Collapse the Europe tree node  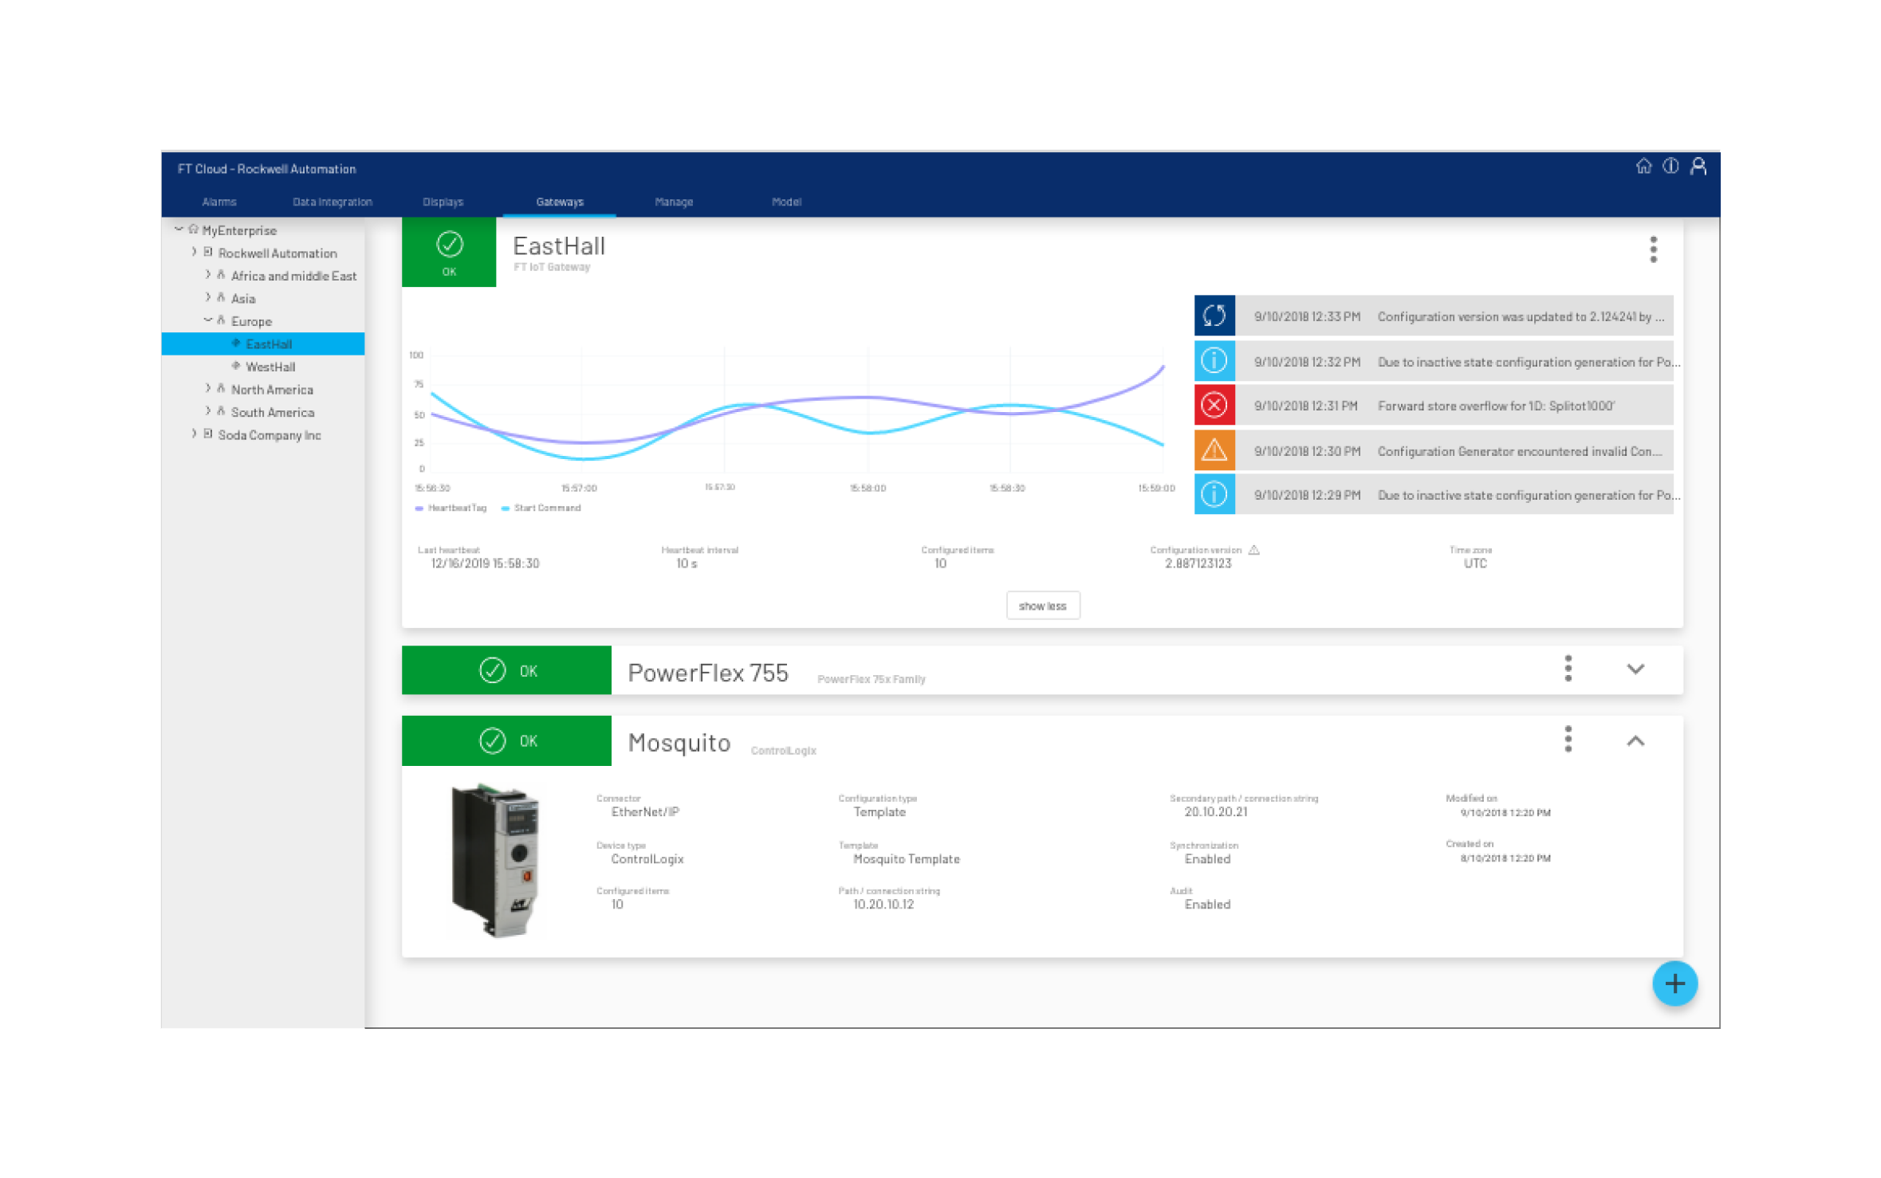tap(207, 320)
